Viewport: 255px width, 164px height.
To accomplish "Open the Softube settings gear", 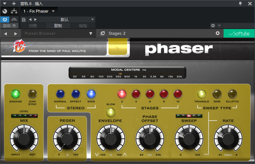I will 217,33.
